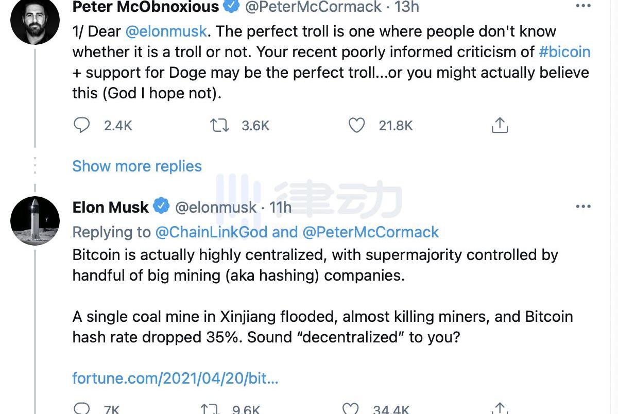Viewport: 618px width, 414px height.
Task: Open @ChainLinkGod profile from Replying to
Action: coord(211,232)
